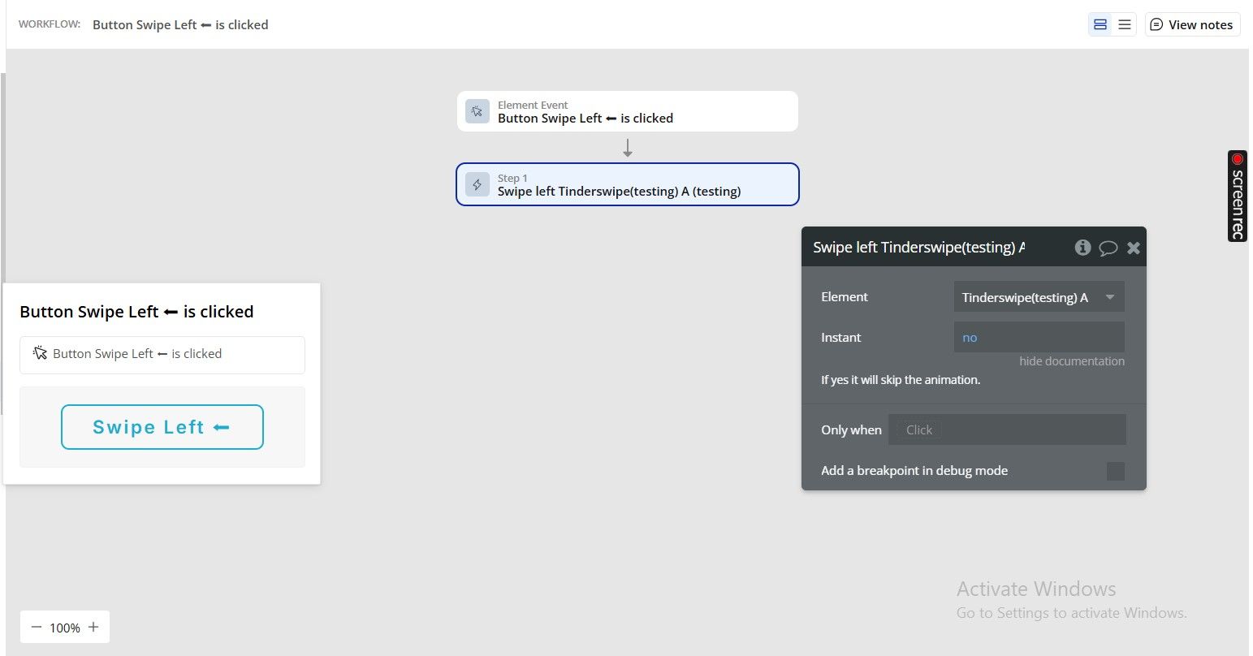The image size is (1253, 656).
Task: Zoom out with the minus icon
Action: 36,627
